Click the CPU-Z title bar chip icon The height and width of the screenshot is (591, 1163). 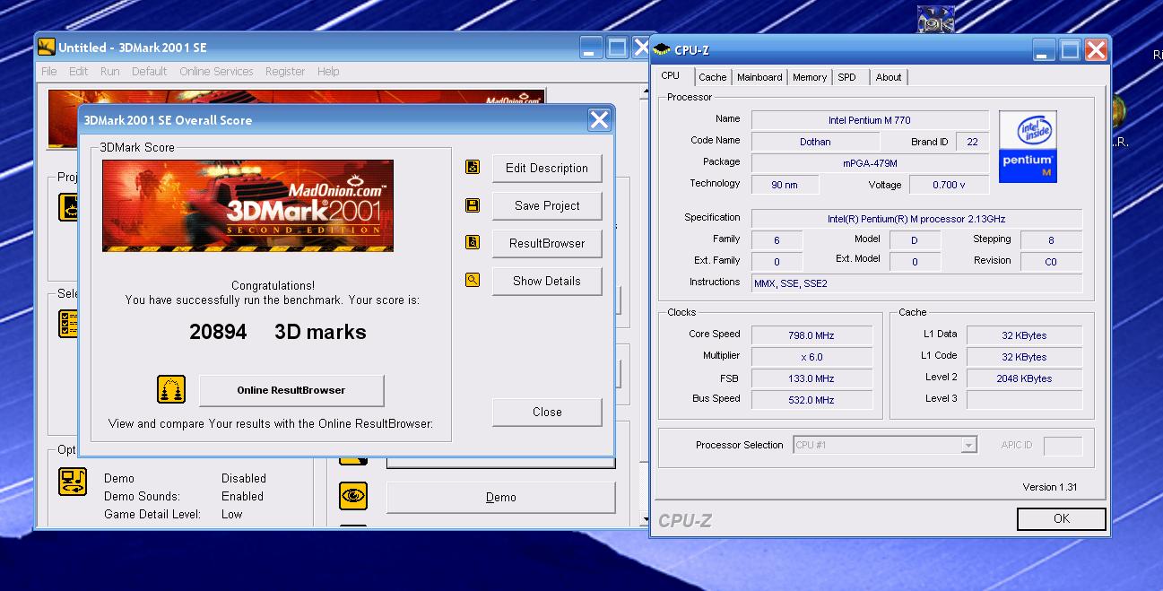[662, 49]
